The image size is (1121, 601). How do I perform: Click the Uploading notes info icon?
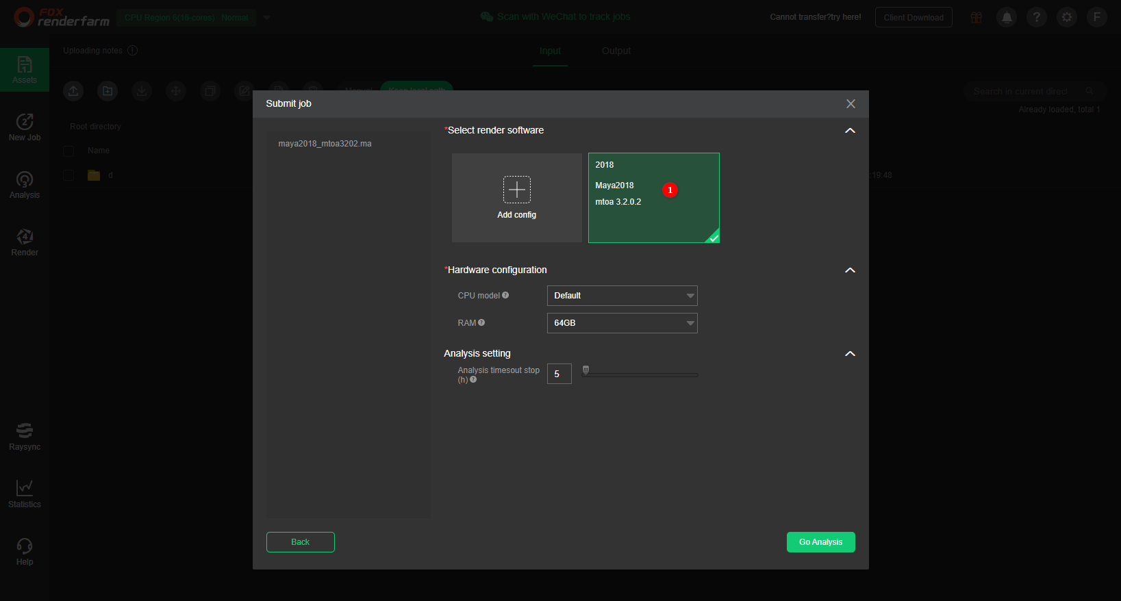pos(133,50)
